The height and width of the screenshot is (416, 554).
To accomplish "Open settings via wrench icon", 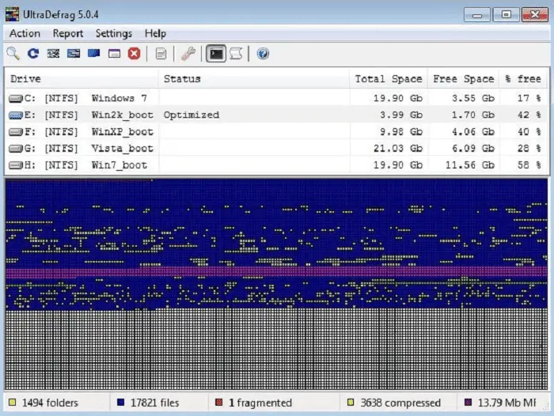I will (x=188, y=54).
